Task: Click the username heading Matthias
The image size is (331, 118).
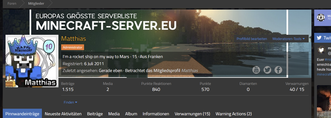Action: (74, 39)
